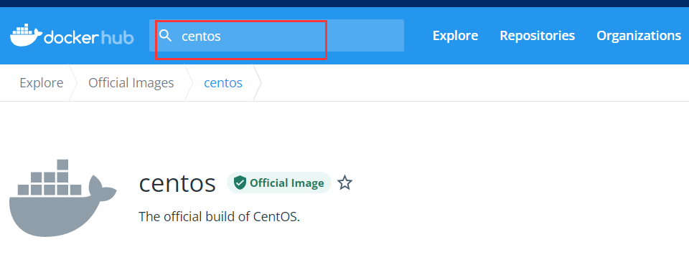The width and height of the screenshot is (689, 262).
Task: Click the centos repository title heading
Action: (x=177, y=183)
